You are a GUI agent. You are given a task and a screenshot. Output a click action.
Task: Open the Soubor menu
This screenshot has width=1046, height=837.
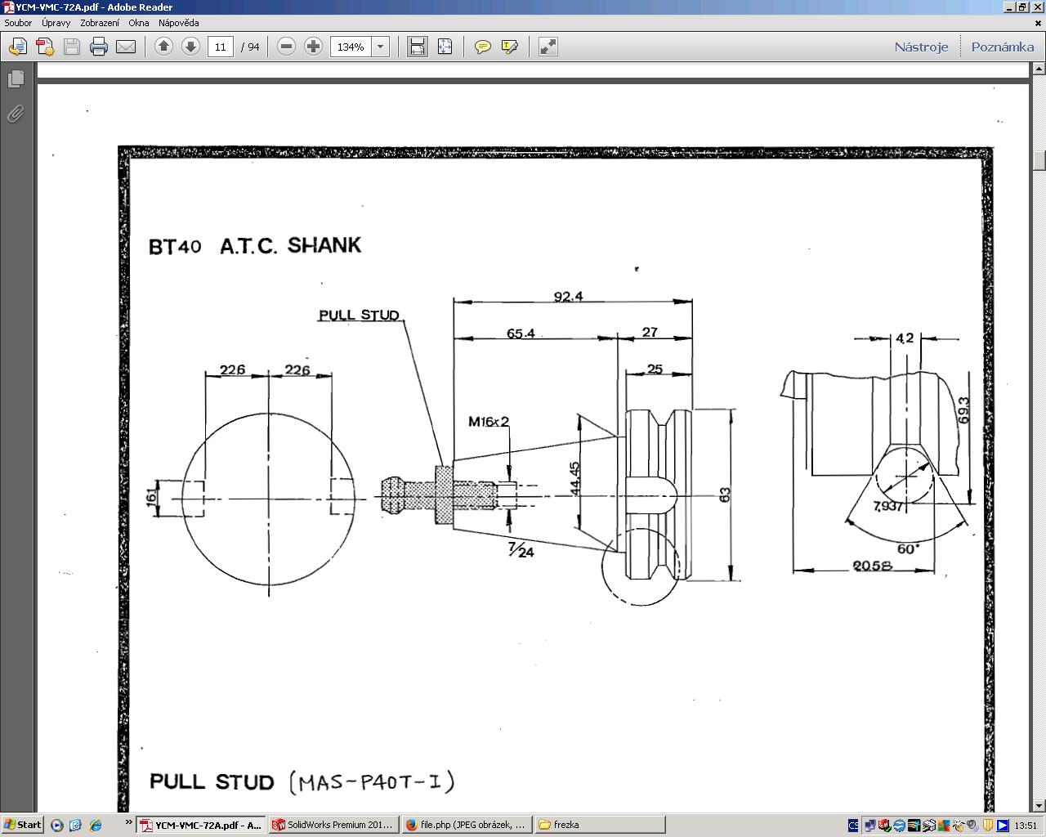tap(18, 23)
